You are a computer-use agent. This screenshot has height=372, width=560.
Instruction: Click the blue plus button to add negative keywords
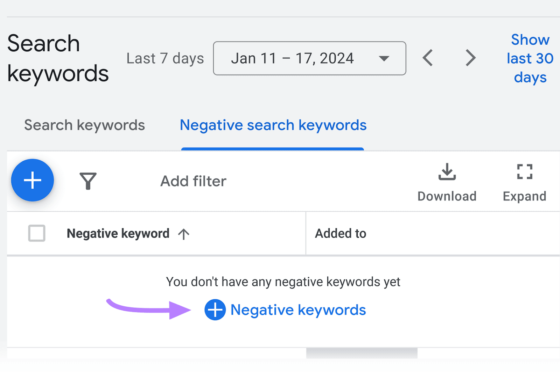coord(32,180)
